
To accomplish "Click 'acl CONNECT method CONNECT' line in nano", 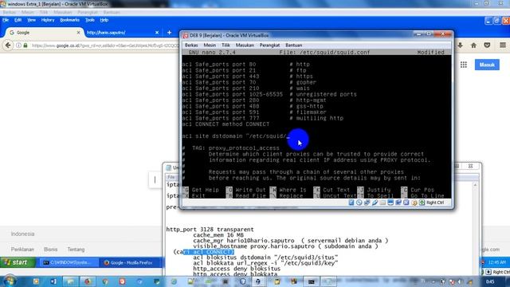I will [x=226, y=124].
